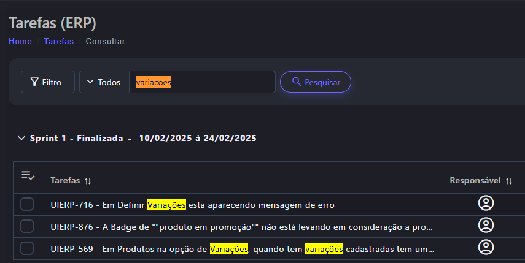The height and width of the screenshot is (263, 525).
Task: Collapse the Sprint 1 - Finalizada section
Action: pos(22,138)
